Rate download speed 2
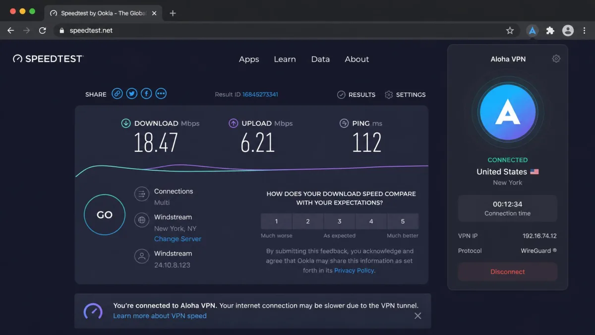Image resolution: width=595 pixels, height=335 pixels. [308, 221]
